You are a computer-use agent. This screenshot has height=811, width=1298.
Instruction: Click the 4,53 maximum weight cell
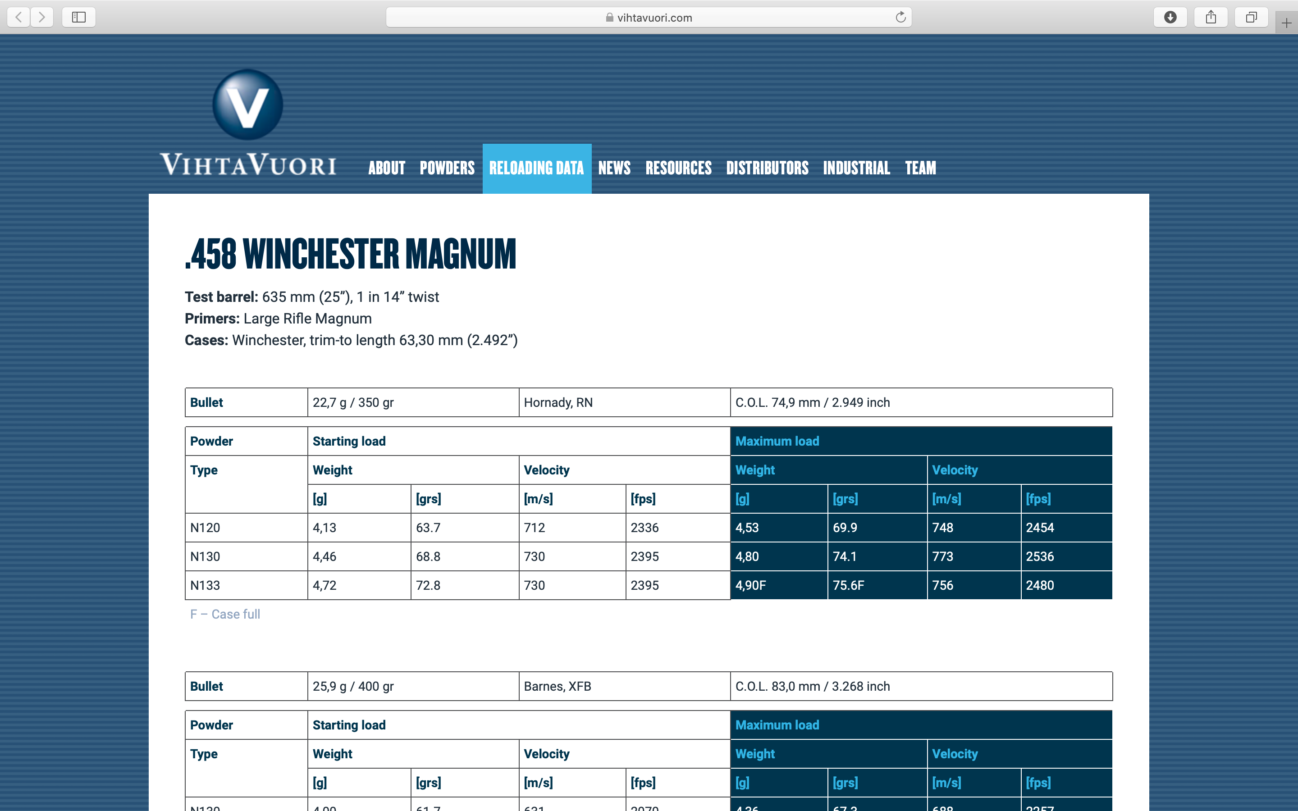point(779,528)
